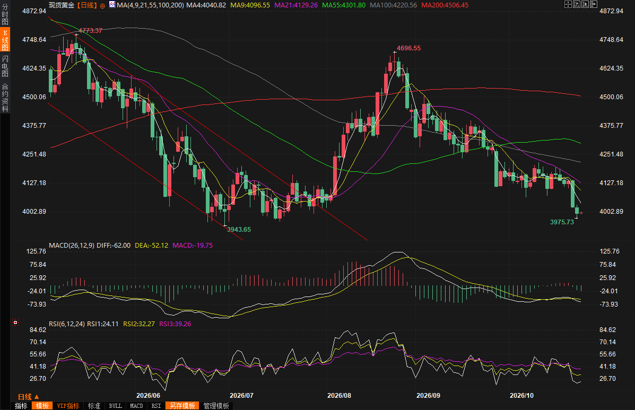The height and width of the screenshot is (410, 635).
Task: Apply the BULL template
Action: click(116, 406)
